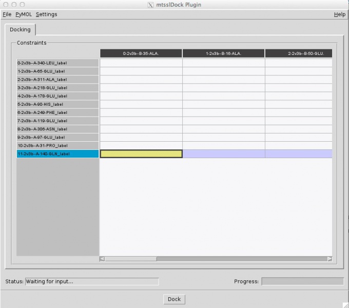
Task: Click the yellow active constraint cell
Action: point(141,154)
